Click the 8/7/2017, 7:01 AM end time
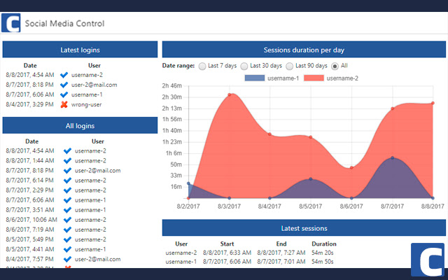Viewport: 448px width, 280px height. click(281, 262)
